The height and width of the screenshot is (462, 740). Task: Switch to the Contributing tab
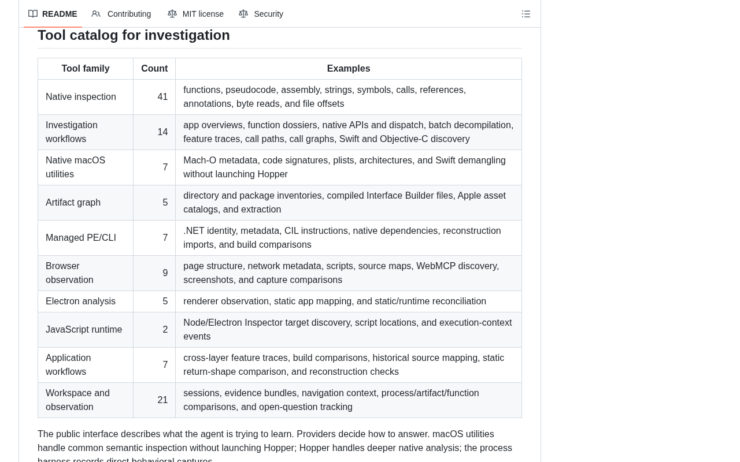(121, 14)
